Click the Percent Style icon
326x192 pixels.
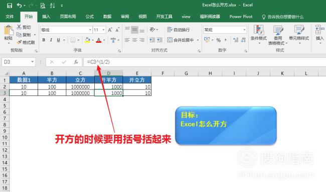218,40
